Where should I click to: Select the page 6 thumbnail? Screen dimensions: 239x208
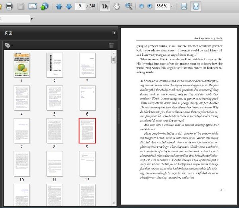point(87,98)
